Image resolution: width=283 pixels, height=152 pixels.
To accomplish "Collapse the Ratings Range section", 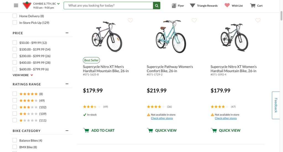I will pos(67,84).
